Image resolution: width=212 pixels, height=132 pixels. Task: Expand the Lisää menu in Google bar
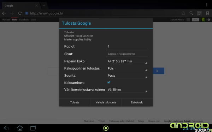point(34,20)
